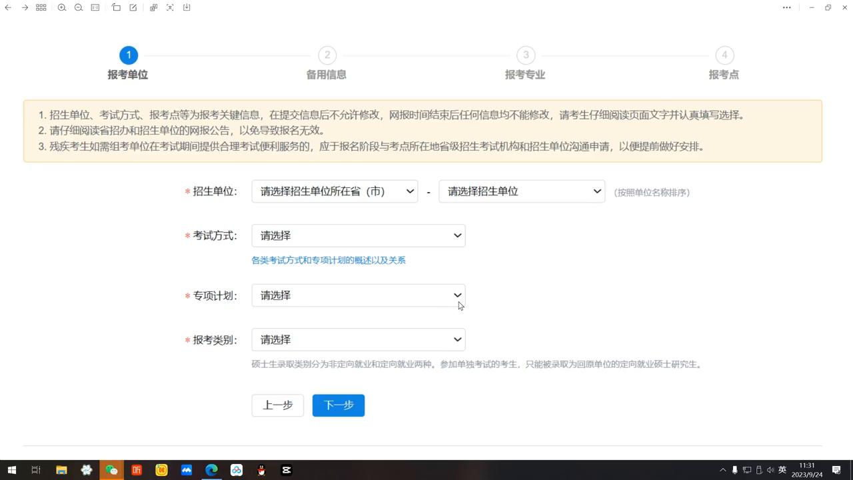Viewport: 853px width, 480px height.
Task: Open the link 各类考试方式和专项计划的概述以及关系
Action: pos(329,260)
